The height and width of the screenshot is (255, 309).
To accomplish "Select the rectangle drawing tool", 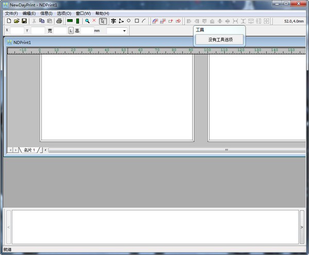I will coord(136,21).
